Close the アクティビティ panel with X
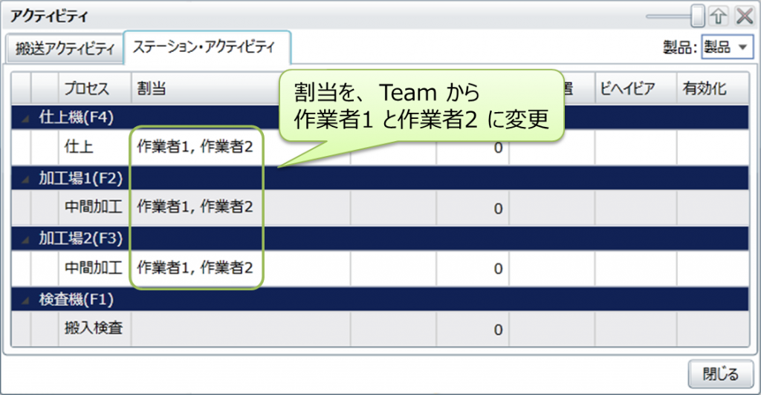The image size is (761, 395). (x=743, y=16)
